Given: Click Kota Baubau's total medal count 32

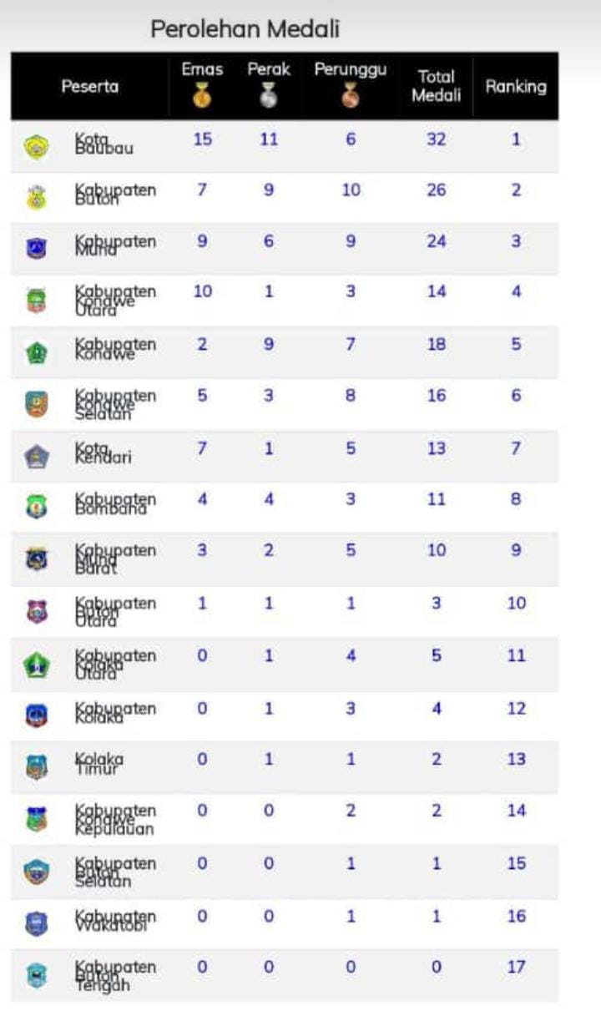Looking at the screenshot, I should tap(437, 139).
